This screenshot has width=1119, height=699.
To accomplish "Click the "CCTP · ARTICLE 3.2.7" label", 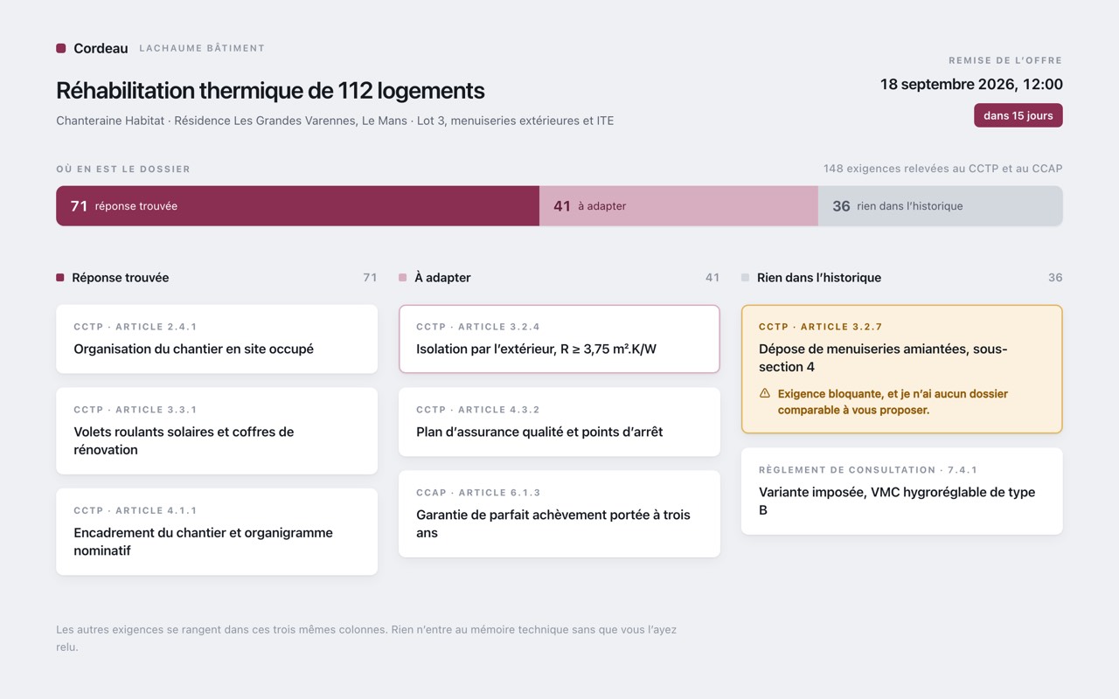I will [x=821, y=327].
